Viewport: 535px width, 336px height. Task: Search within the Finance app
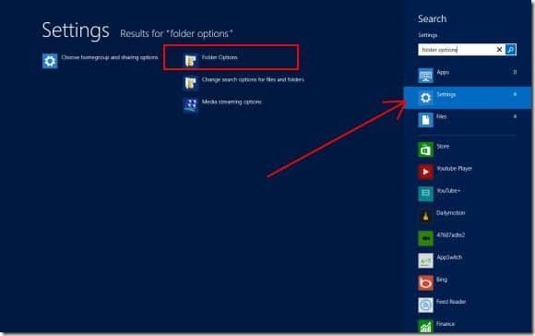point(436,326)
